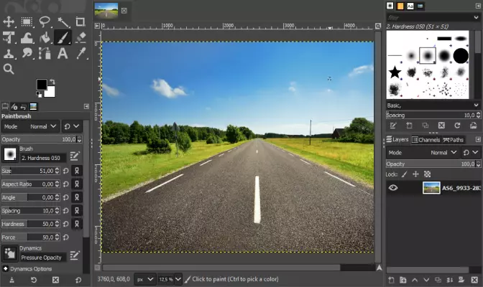
Task: Lock layer position and size
Action: tap(415, 174)
